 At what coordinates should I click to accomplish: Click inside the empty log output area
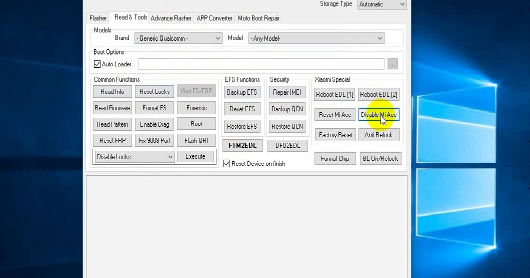246,226
